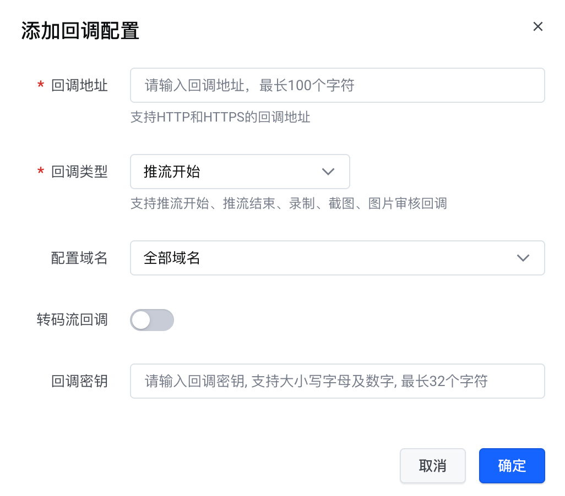This screenshot has height=496, width=565.
Task: Click the 回调地址 input field
Action: pos(337,85)
